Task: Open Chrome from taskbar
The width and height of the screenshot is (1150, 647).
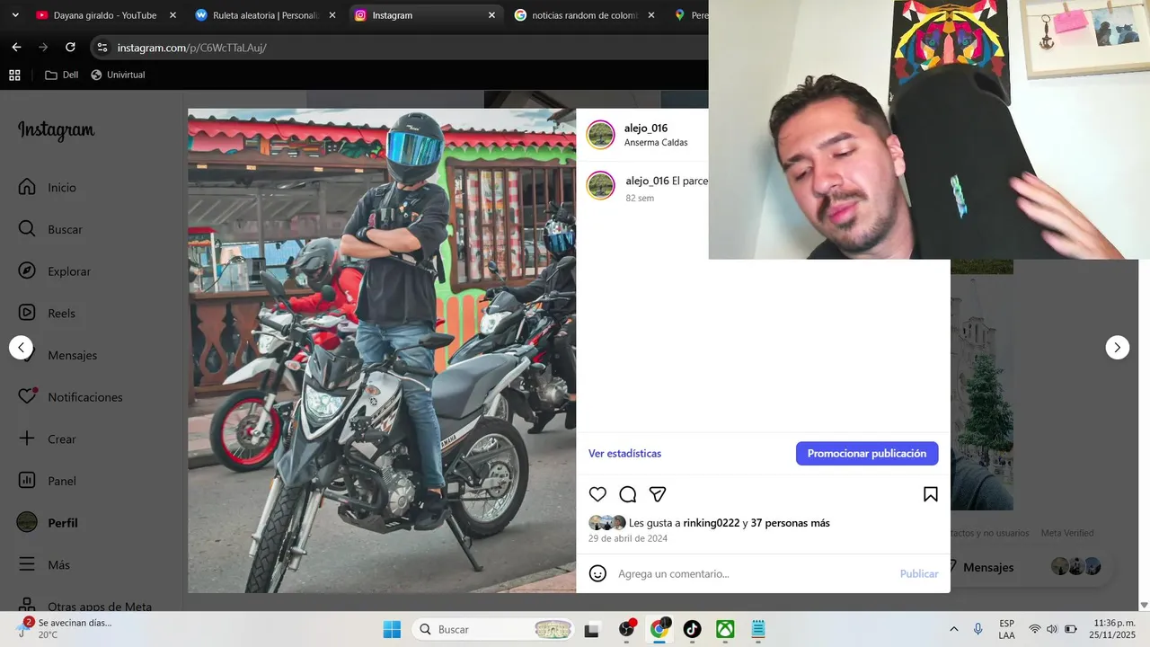Action: pyautogui.click(x=659, y=629)
